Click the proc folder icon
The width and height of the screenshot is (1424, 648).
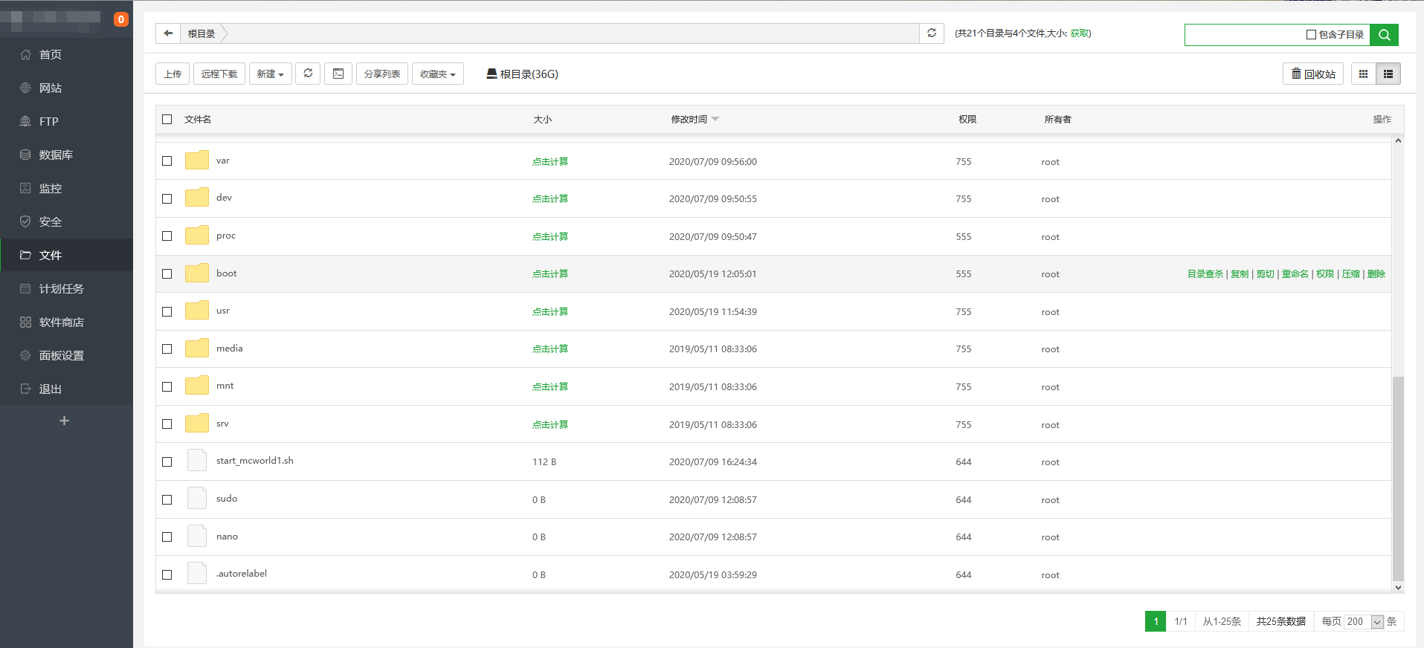click(x=197, y=236)
